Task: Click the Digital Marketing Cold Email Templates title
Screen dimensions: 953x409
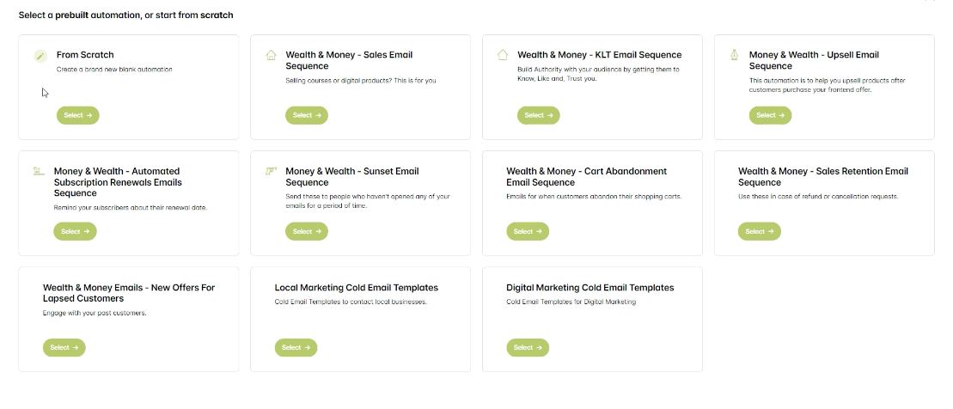Action: 590,288
